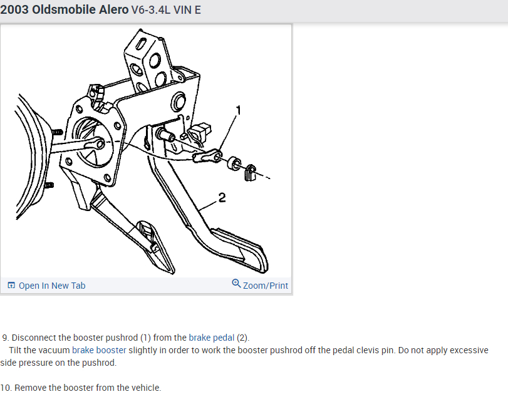Click the Open In New Tab icon
508x419 pixels.
(11, 286)
